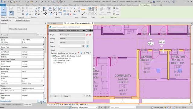Open the Doors (41) type filter dropdown
Screen dimensions: 193x109
click(x=18, y=35)
